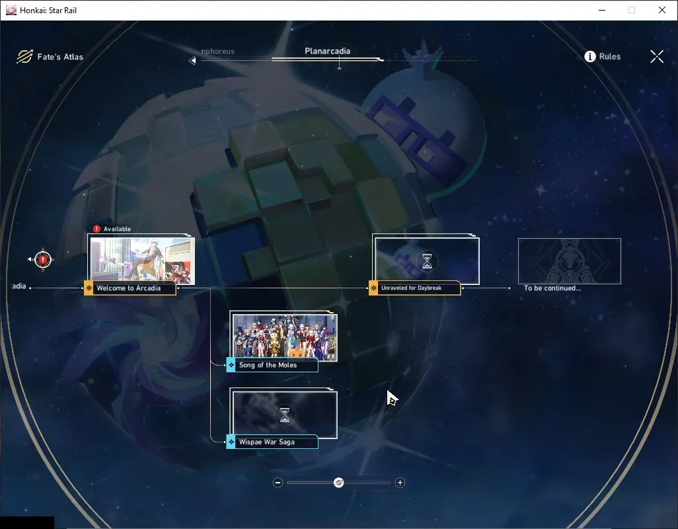This screenshot has height=529, width=678.
Task: Close the Honkai: Star Rail window
Action: click(661, 10)
